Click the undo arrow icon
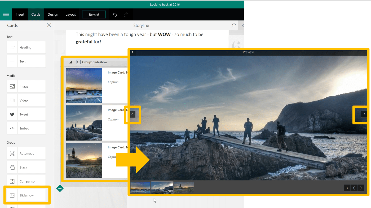This screenshot has width=371, height=208. pos(114,15)
